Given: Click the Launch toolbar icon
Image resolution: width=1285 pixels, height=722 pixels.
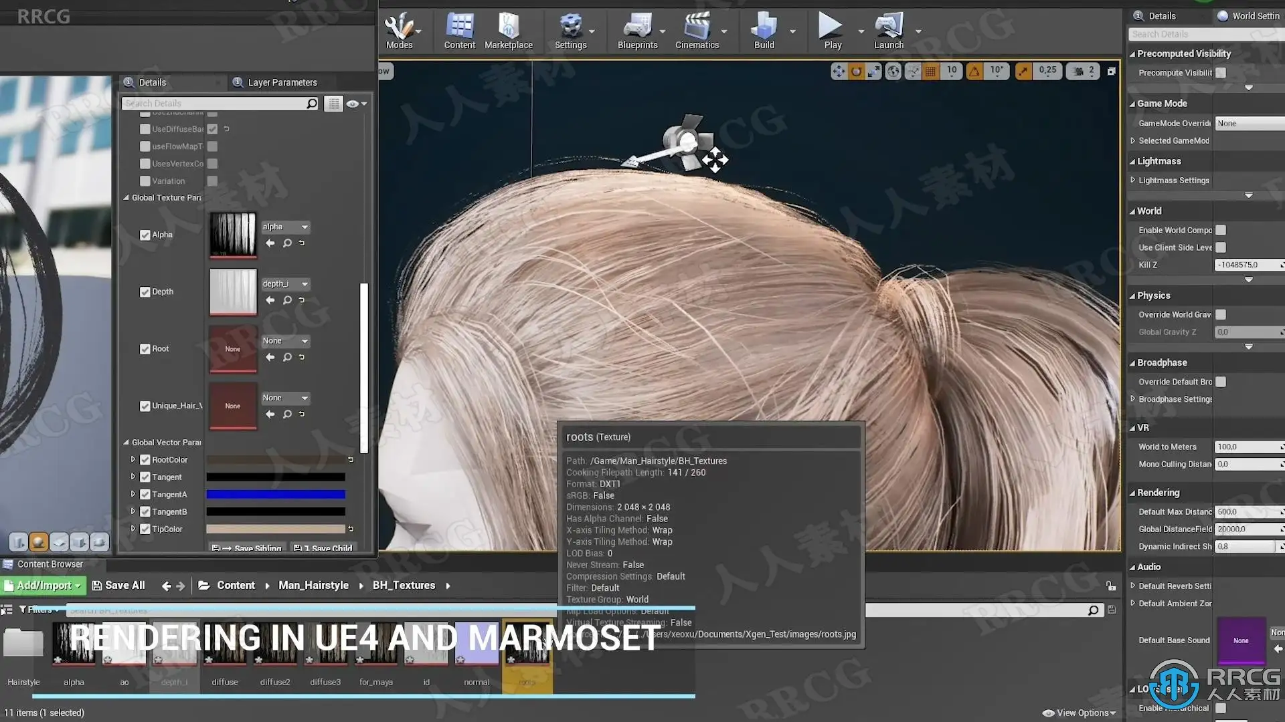Looking at the screenshot, I should point(888,30).
